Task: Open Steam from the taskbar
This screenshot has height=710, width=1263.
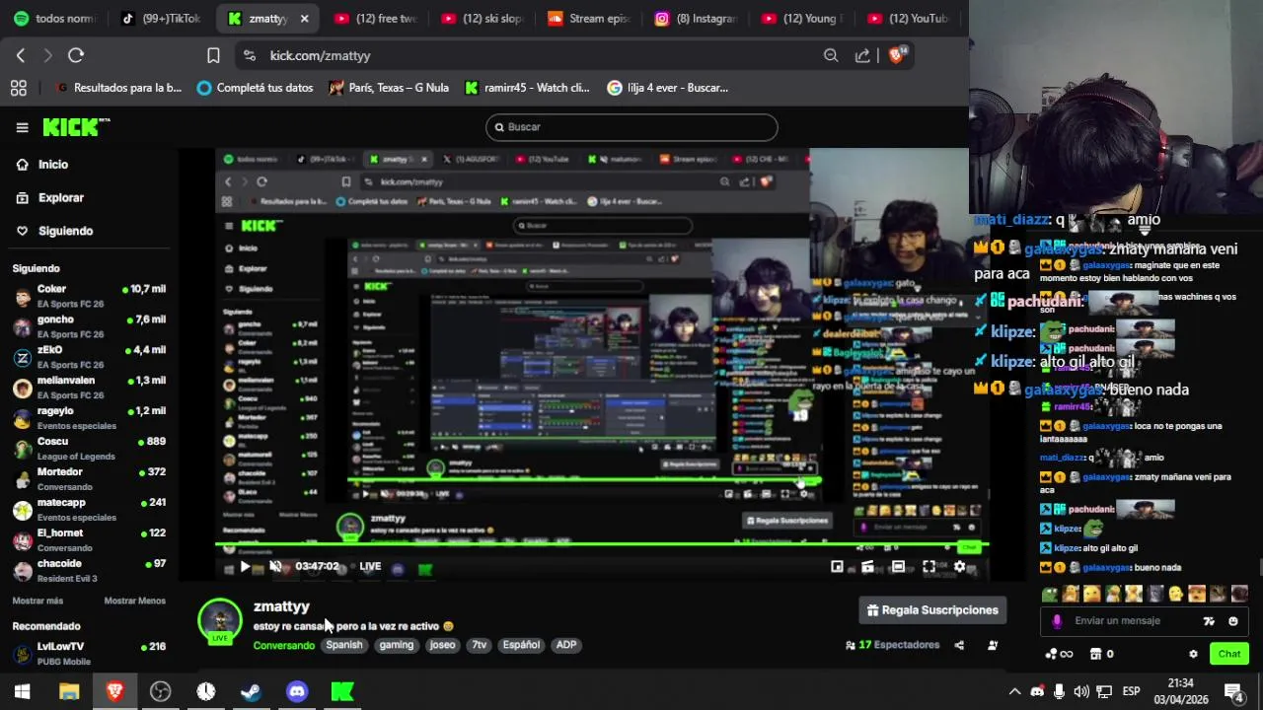Action: tap(251, 691)
